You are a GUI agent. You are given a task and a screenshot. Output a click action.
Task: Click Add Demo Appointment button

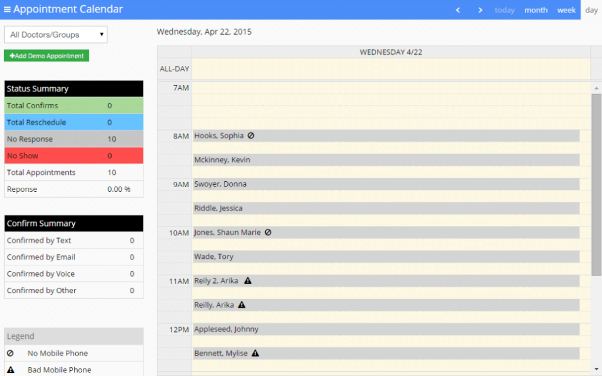tap(46, 56)
